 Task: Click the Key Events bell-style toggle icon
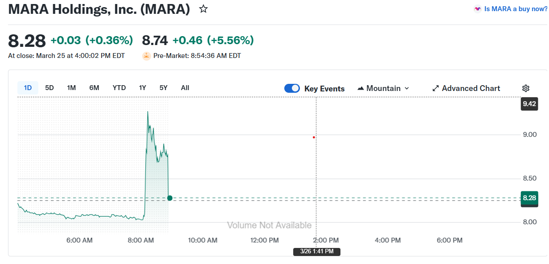(292, 88)
